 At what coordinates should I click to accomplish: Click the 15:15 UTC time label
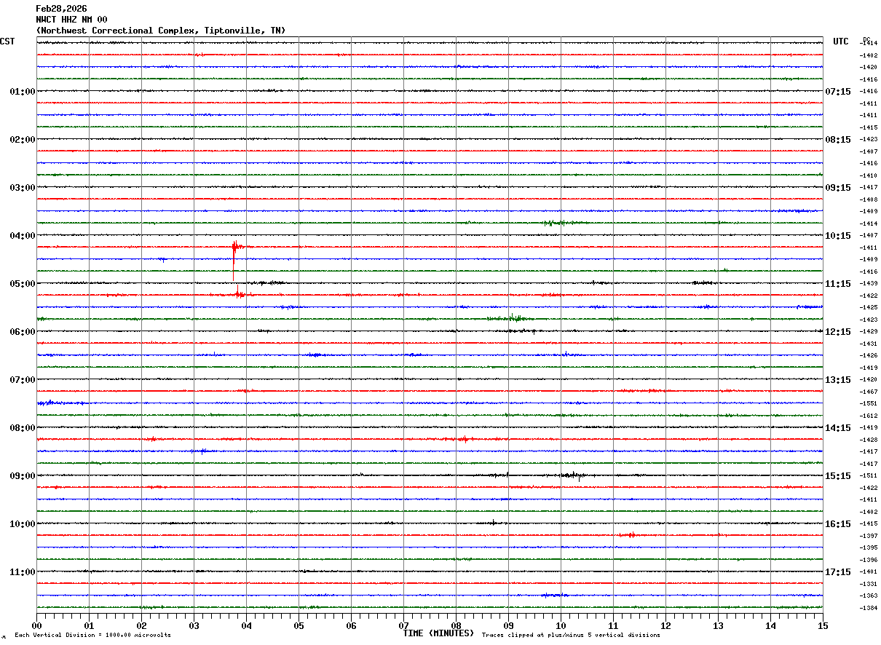(838, 476)
